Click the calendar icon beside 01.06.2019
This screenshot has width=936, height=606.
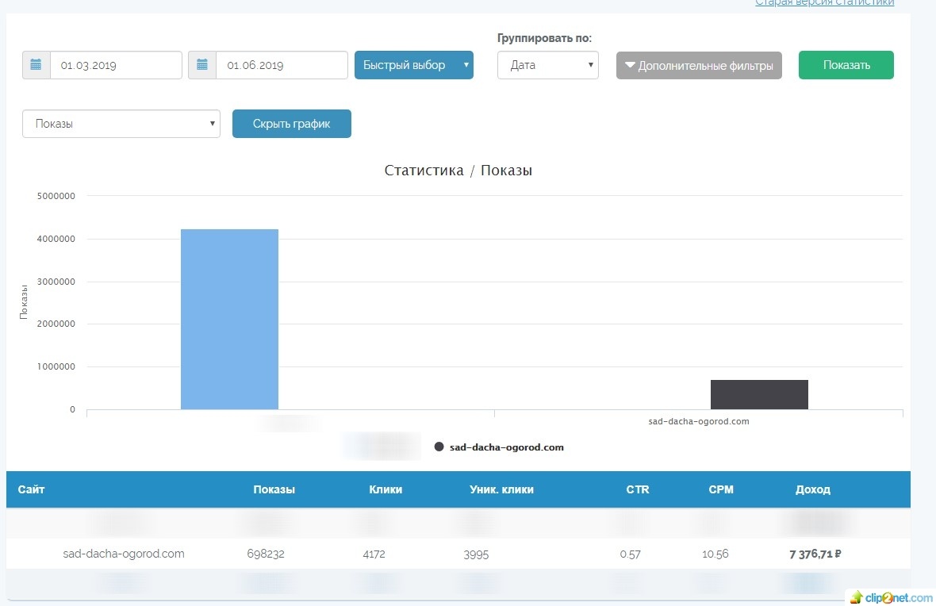point(201,65)
